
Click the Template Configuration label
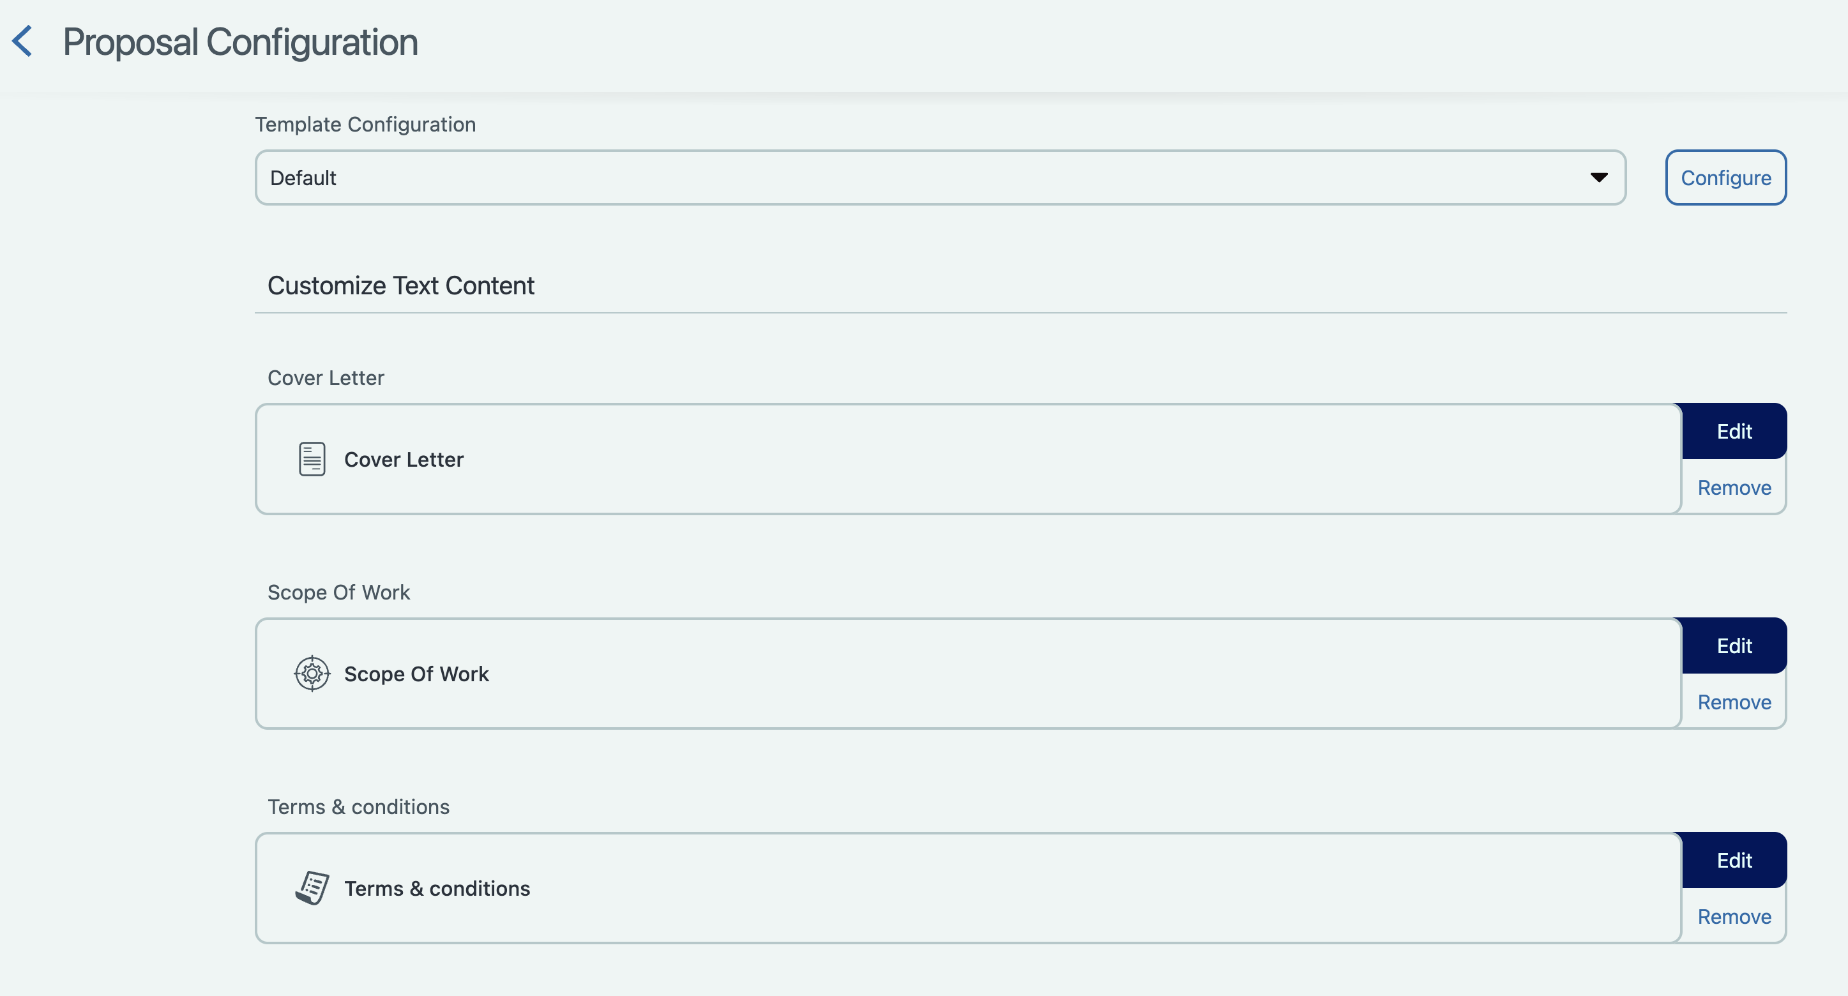click(x=365, y=124)
